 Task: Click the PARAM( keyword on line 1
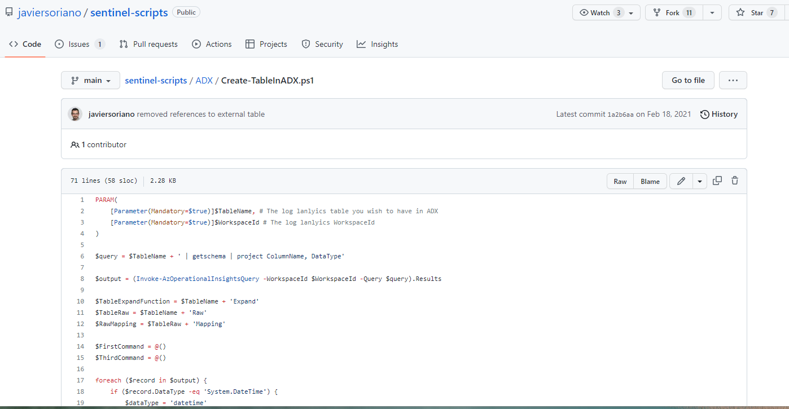point(107,200)
